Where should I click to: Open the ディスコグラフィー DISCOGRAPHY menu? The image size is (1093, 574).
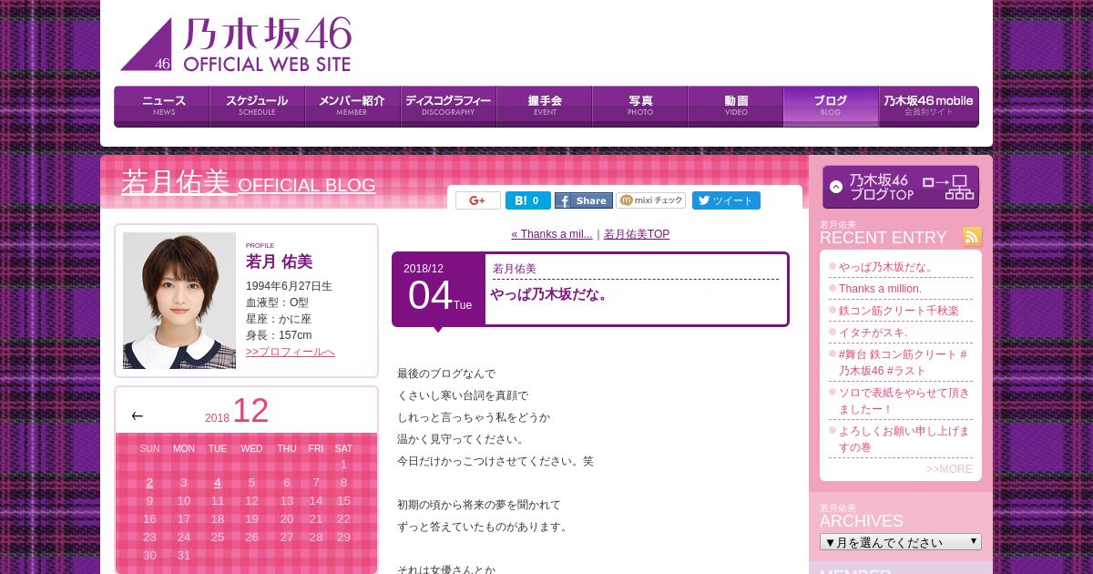[448, 107]
